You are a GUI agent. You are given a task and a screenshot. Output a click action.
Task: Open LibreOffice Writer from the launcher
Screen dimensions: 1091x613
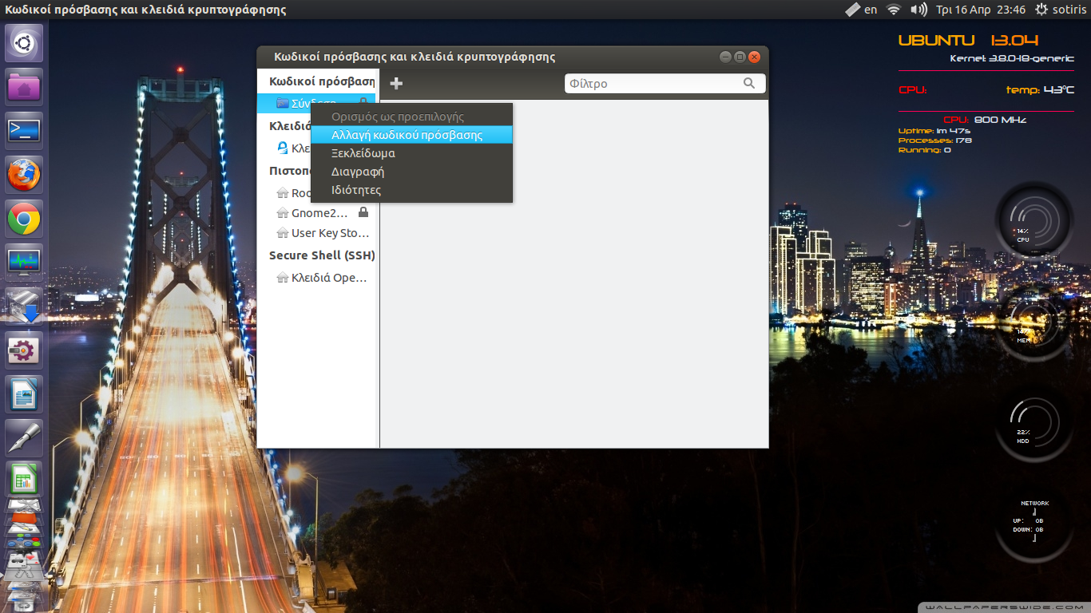pyautogui.click(x=24, y=394)
